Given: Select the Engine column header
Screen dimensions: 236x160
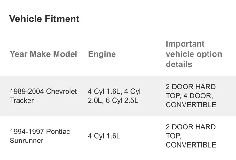Looking at the screenshot, I should (x=102, y=54).
